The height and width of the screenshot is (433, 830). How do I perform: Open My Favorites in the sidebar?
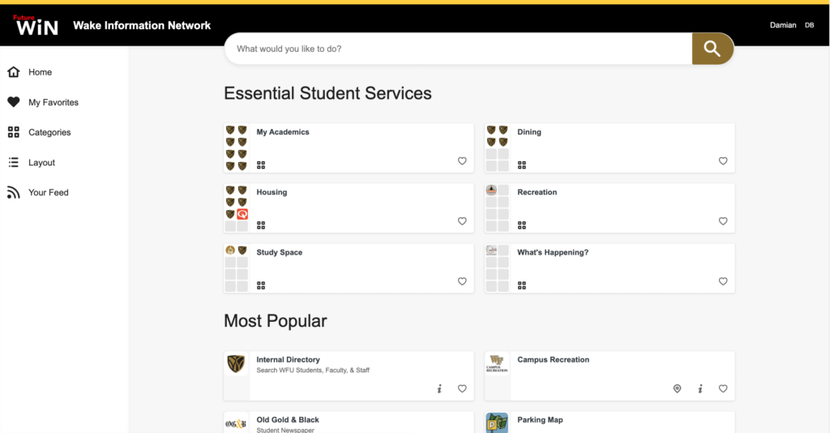point(53,102)
